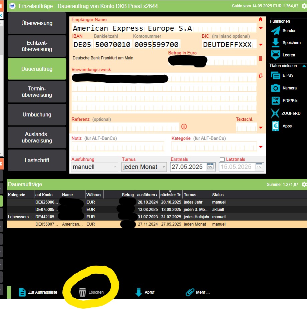Sort list by Kategorie column header
307x309 pixels.
click(20, 195)
